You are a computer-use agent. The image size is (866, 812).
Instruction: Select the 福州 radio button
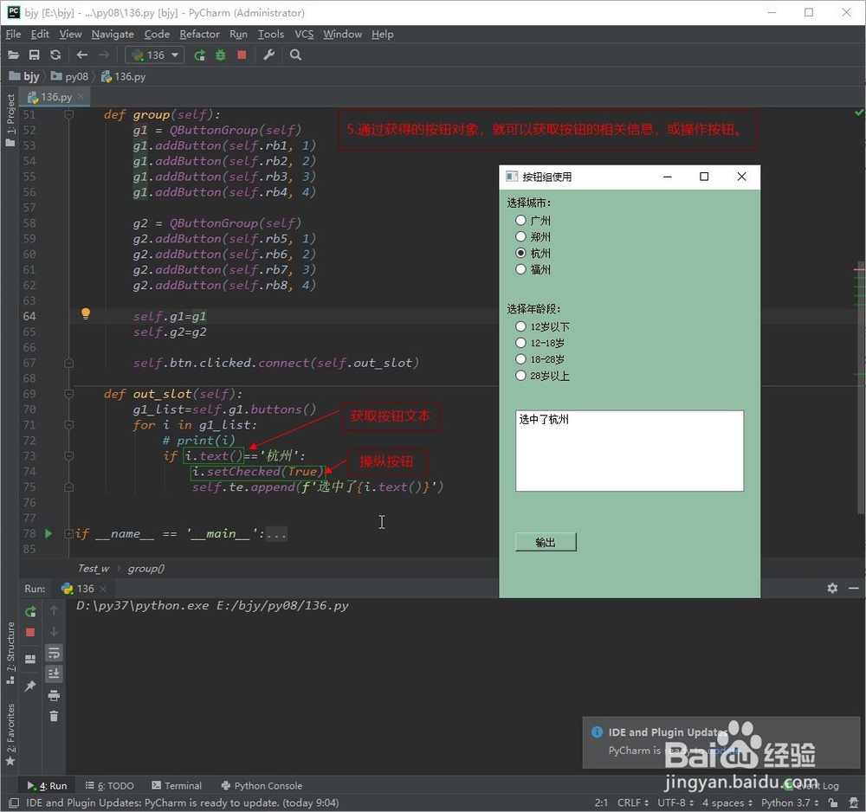[520, 269]
